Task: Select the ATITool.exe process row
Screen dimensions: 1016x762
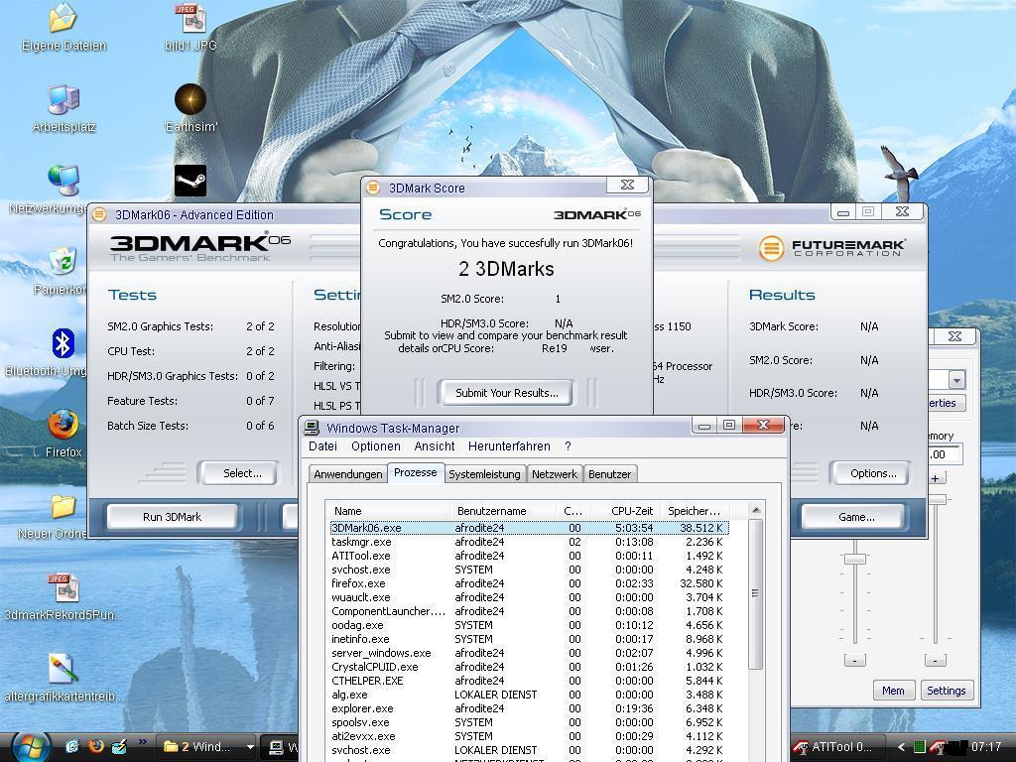Action: click(529, 556)
